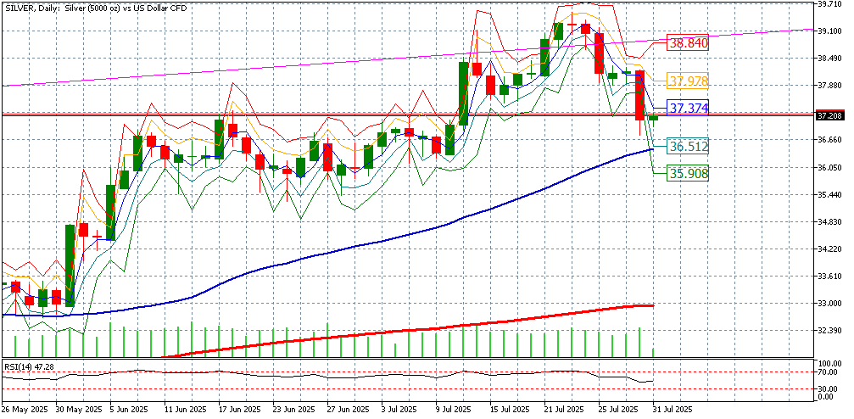This screenshot has height=419, width=854.
Task: Click the 35.440 value on price axis
Action: [829, 195]
